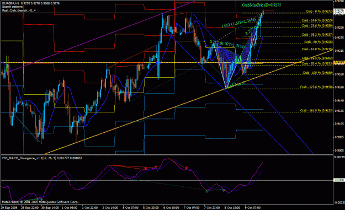Click the 30 Sep 14:00 time axis label
345x210 pixels.
coord(50,208)
